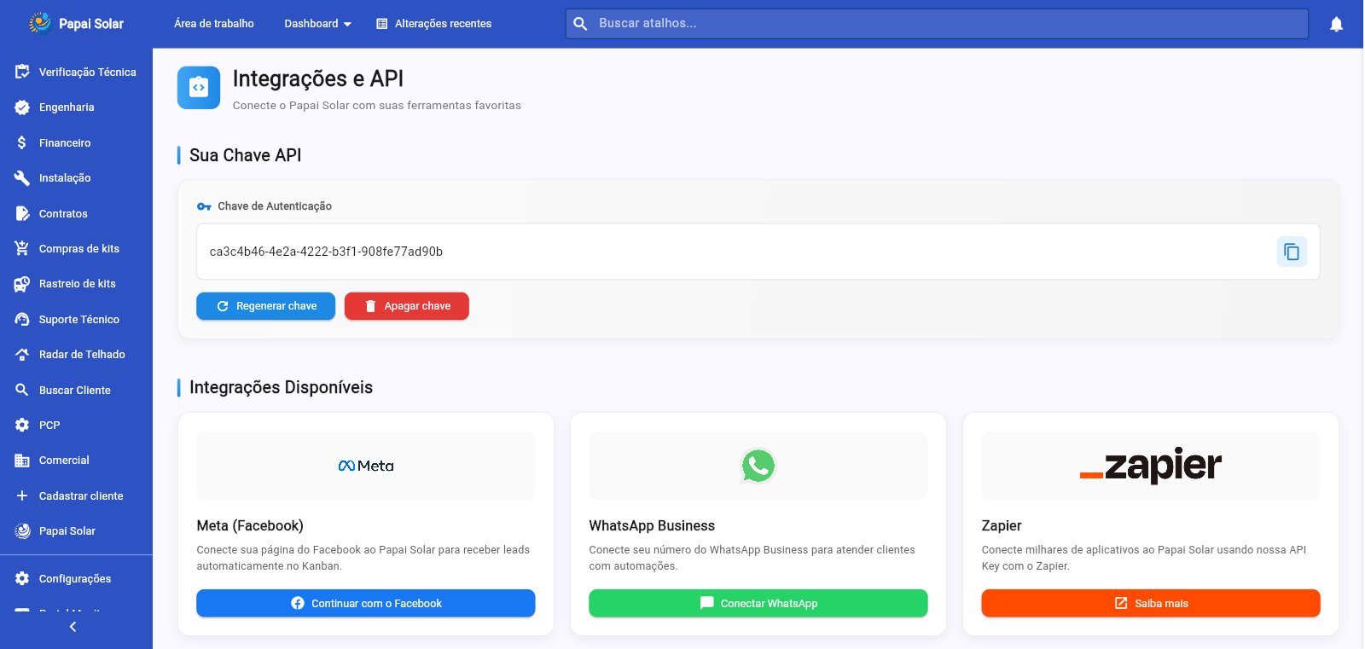Click Meta (Facebook) card title
Image resolution: width=1365 pixels, height=649 pixels.
[250, 526]
